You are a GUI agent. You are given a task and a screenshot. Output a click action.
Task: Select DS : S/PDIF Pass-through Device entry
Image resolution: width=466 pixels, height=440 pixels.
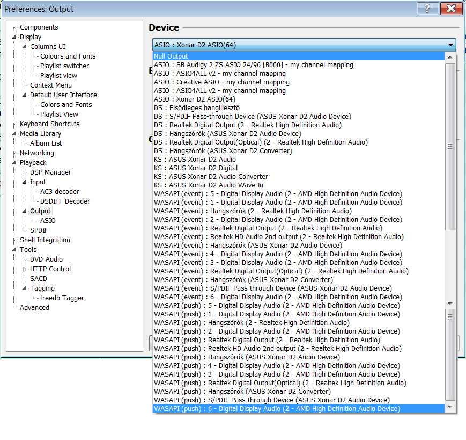pyautogui.click(x=299, y=117)
